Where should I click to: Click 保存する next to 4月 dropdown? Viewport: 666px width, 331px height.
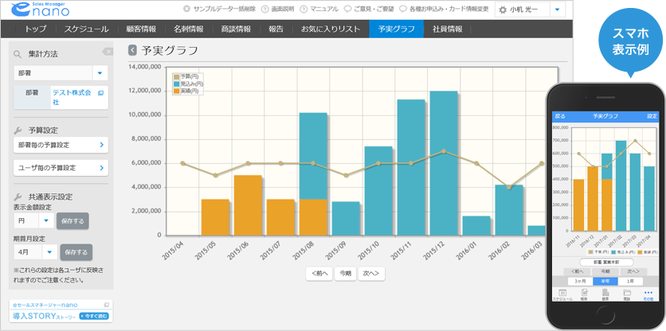[x=76, y=252]
